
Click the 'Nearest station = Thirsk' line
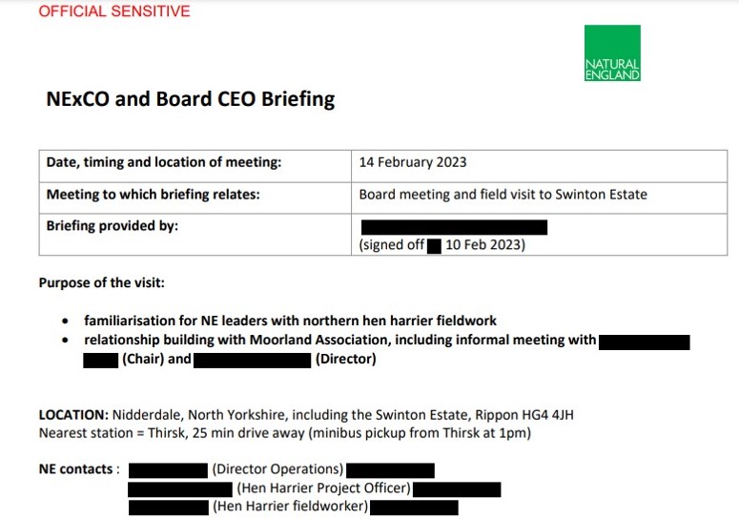coord(285,433)
